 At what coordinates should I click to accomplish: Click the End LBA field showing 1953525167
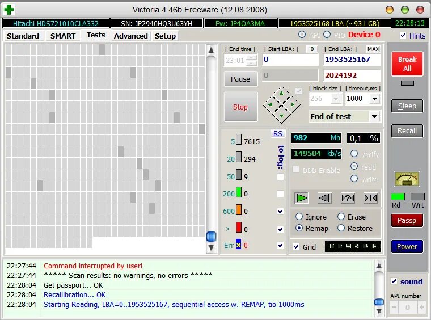pos(352,60)
